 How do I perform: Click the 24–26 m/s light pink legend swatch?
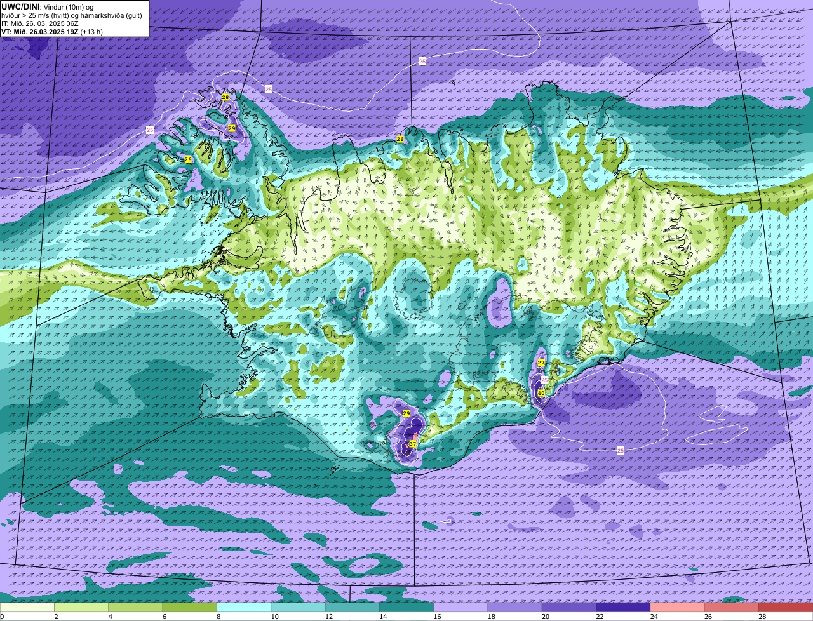click(678, 607)
